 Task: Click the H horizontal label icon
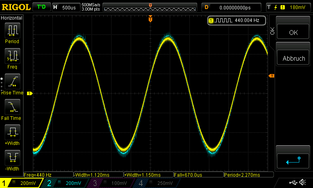click(x=55, y=7)
